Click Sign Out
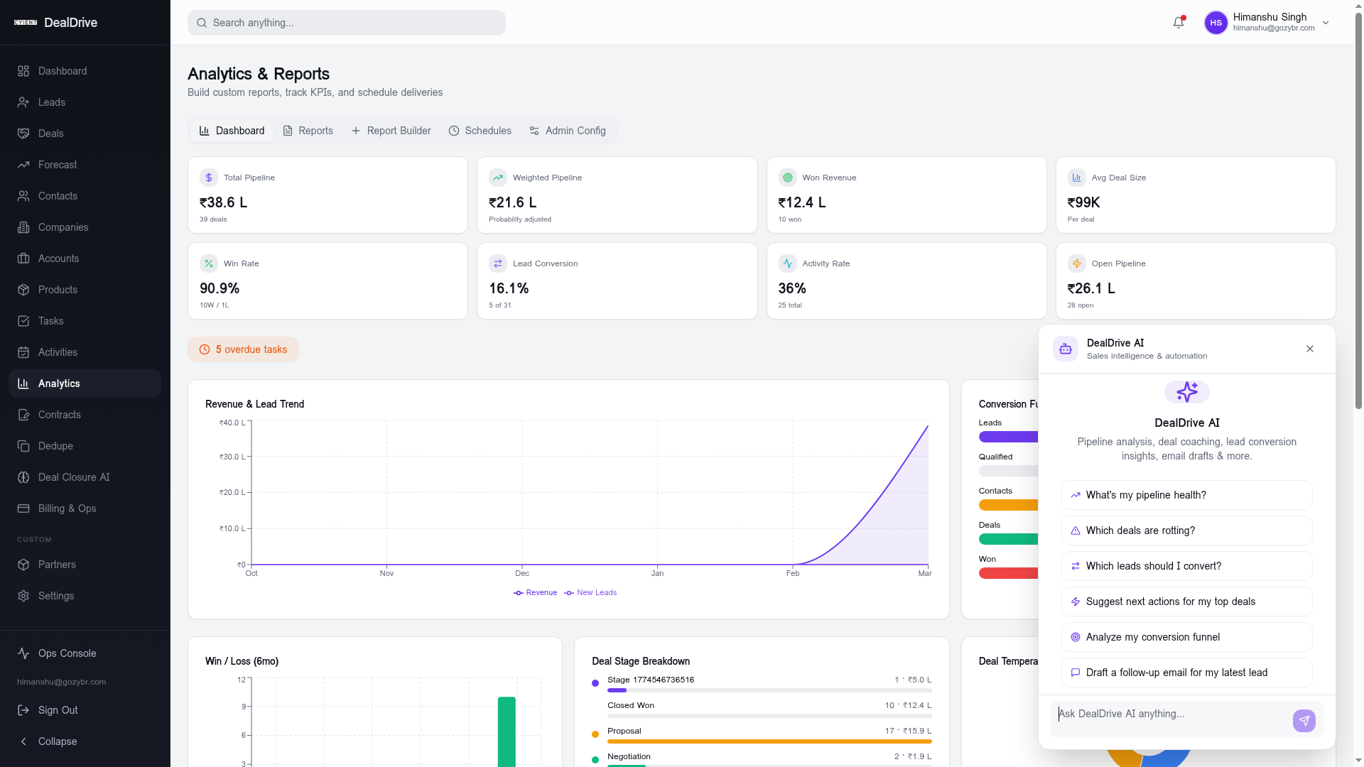 pyautogui.click(x=85, y=710)
